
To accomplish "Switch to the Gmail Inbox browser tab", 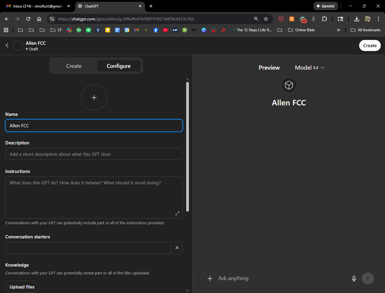I will coord(38,6).
